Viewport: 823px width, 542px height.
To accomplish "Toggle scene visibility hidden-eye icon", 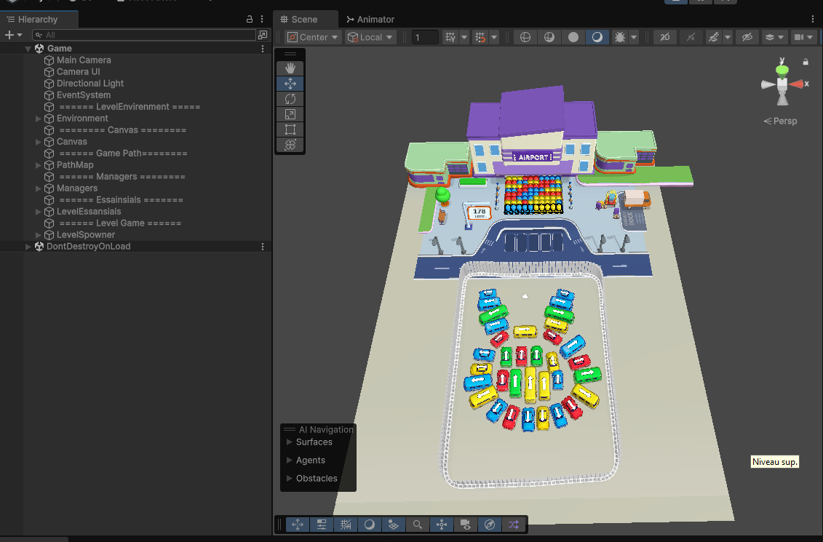I will (x=746, y=37).
